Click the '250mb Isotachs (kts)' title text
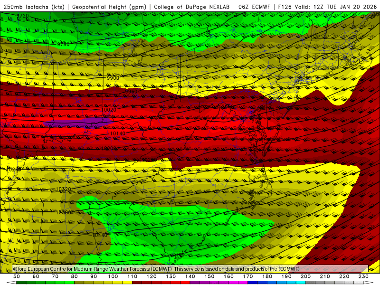Image resolution: width=380 pixels, height=285 pixels. 34,7
